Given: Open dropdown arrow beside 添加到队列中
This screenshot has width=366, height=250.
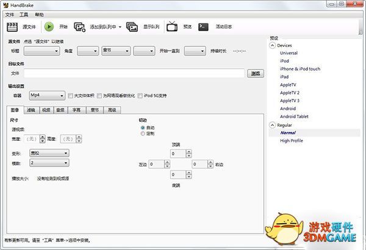Looking at the screenshot, I should (120, 27).
